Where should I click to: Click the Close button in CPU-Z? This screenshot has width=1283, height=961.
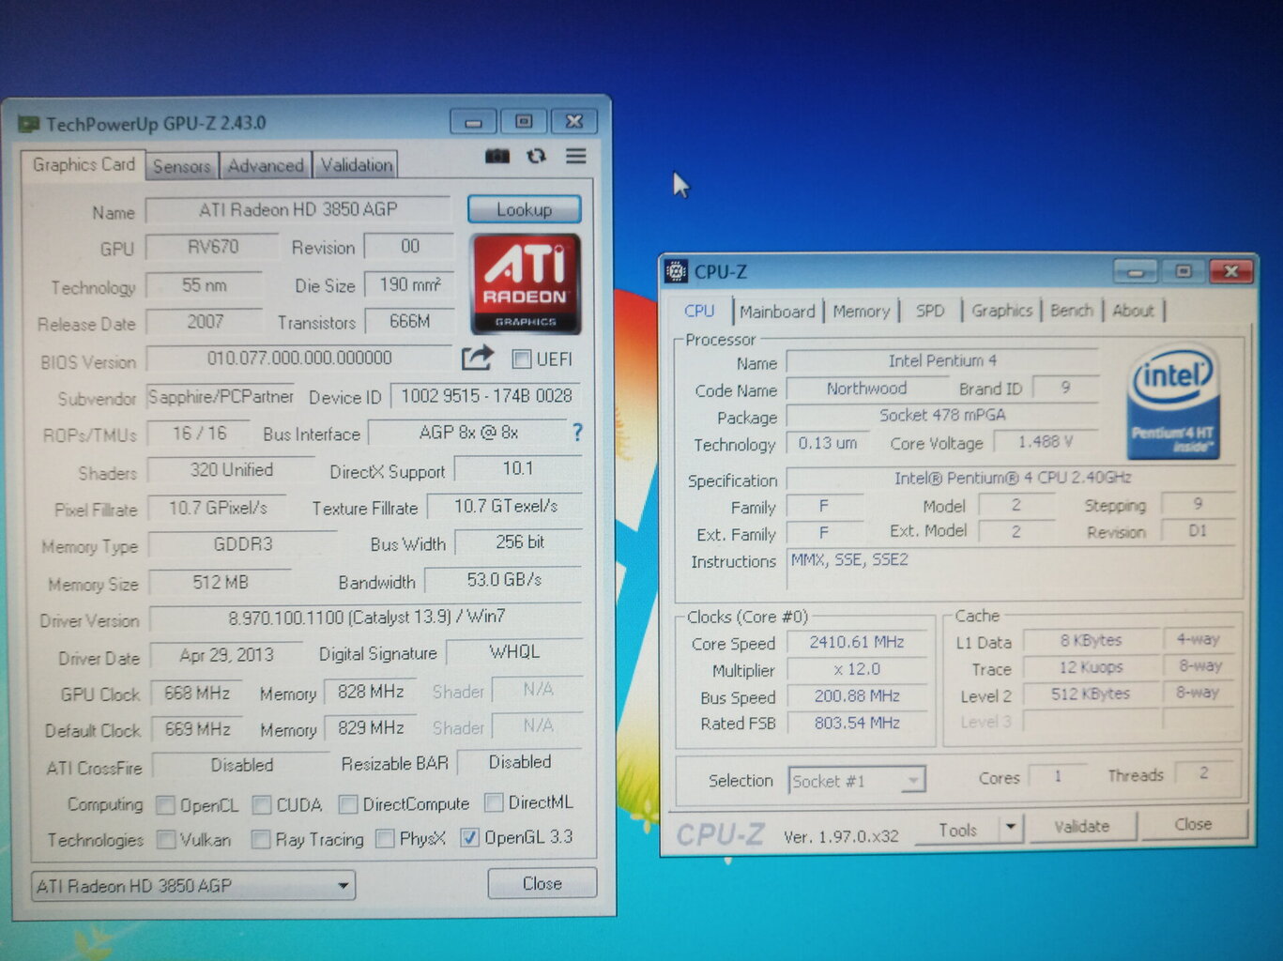(1193, 825)
